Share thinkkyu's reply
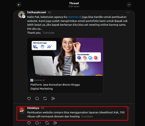 (55, 123)
